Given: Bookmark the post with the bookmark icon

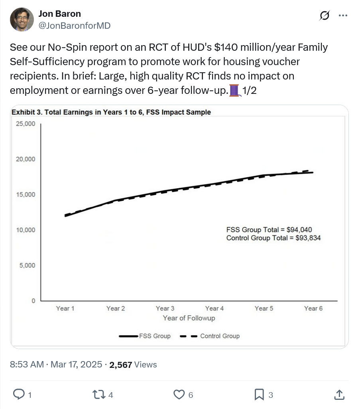Looking at the screenshot, I should [x=259, y=394].
